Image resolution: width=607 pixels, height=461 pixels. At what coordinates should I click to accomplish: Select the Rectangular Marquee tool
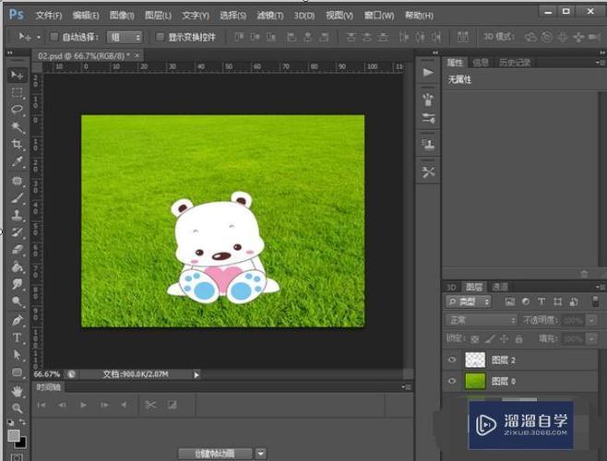tap(17, 92)
